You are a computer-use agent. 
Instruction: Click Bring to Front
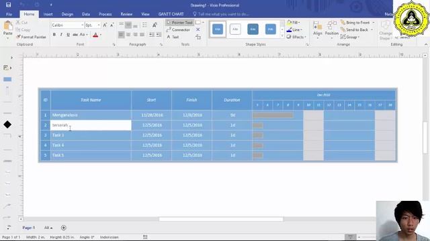point(355,23)
